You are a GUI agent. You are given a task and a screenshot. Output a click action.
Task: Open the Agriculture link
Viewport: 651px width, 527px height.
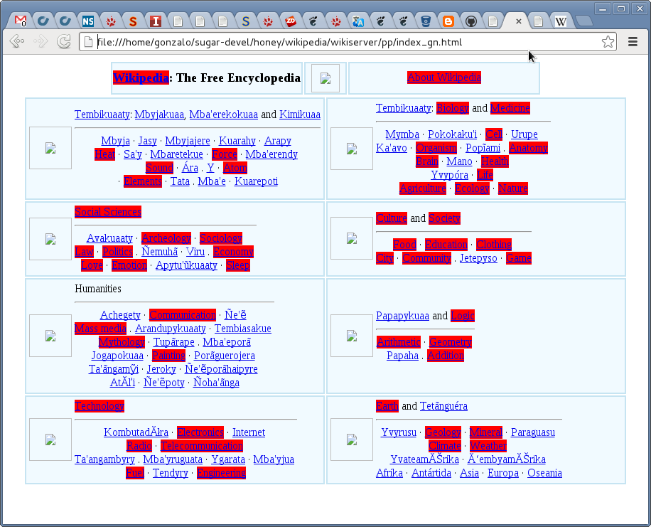(423, 188)
